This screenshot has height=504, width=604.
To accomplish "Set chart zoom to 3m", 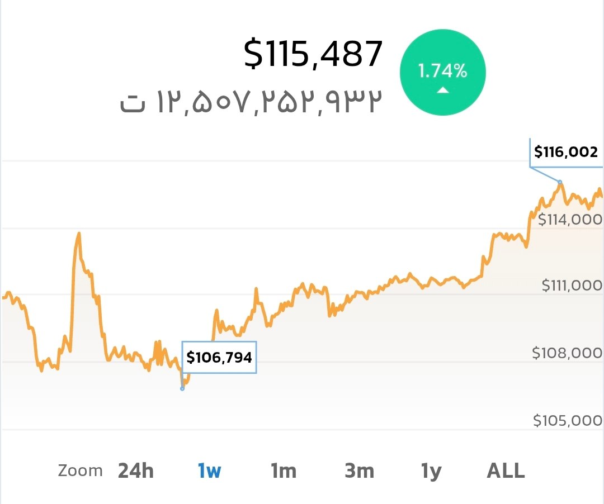I will (359, 471).
